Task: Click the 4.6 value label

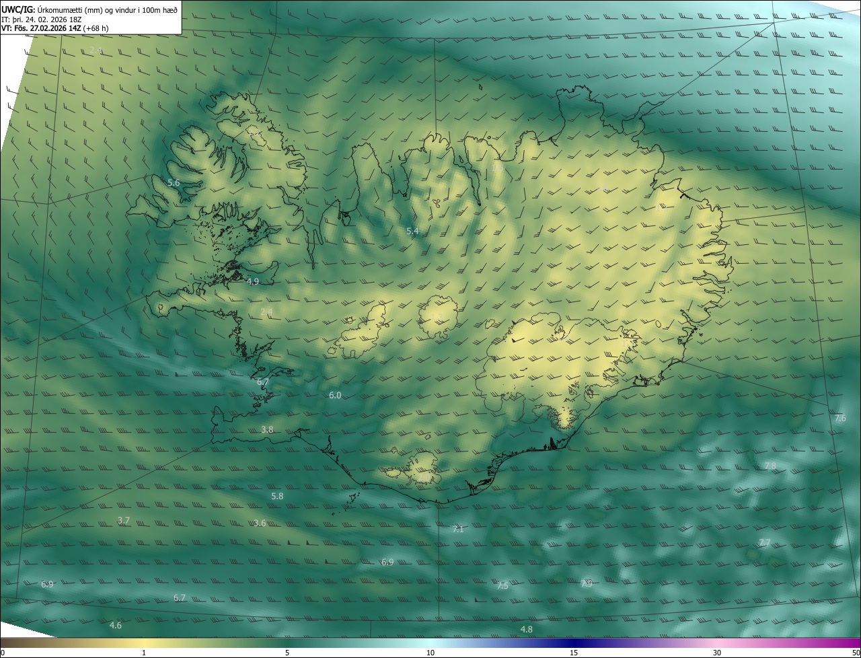Action: point(116,626)
